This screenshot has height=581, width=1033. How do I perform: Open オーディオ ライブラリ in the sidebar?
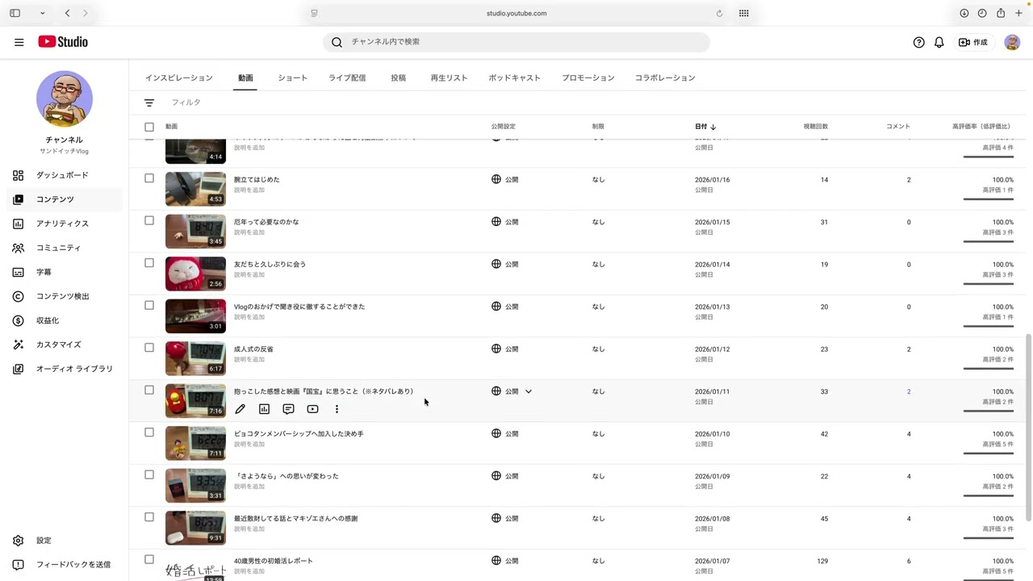pyautogui.click(x=65, y=369)
